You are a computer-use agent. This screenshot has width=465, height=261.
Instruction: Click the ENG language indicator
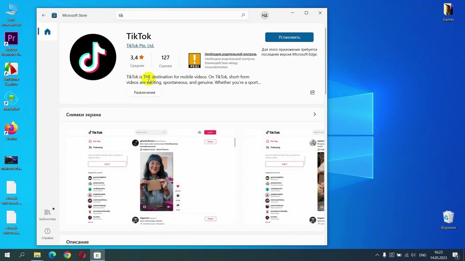click(422, 255)
